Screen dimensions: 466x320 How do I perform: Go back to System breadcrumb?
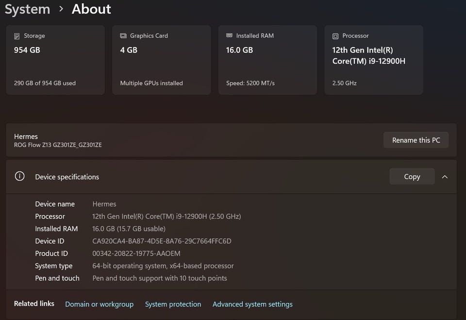(x=28, y=9)
